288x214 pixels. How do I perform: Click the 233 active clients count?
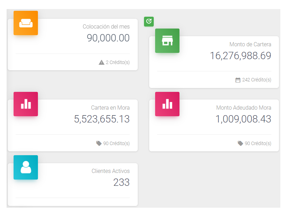(121, 182)
